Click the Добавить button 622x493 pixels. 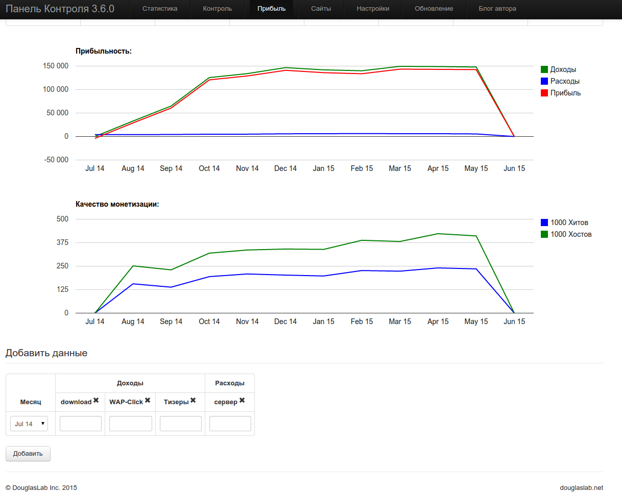click(x=28, y=453)
